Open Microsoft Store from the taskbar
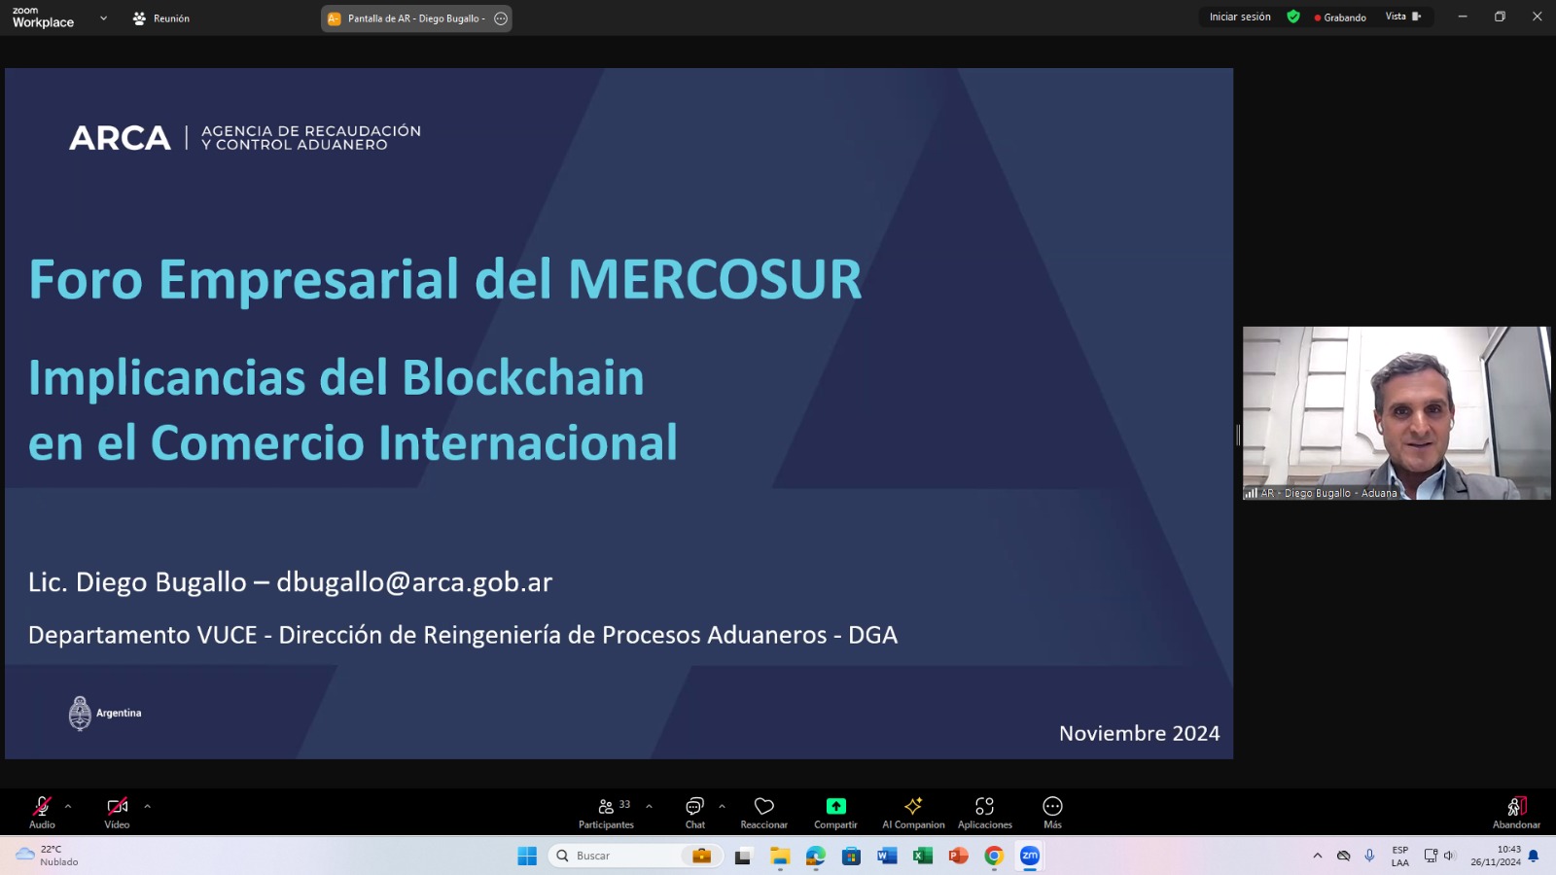 [x=851, y=856]
